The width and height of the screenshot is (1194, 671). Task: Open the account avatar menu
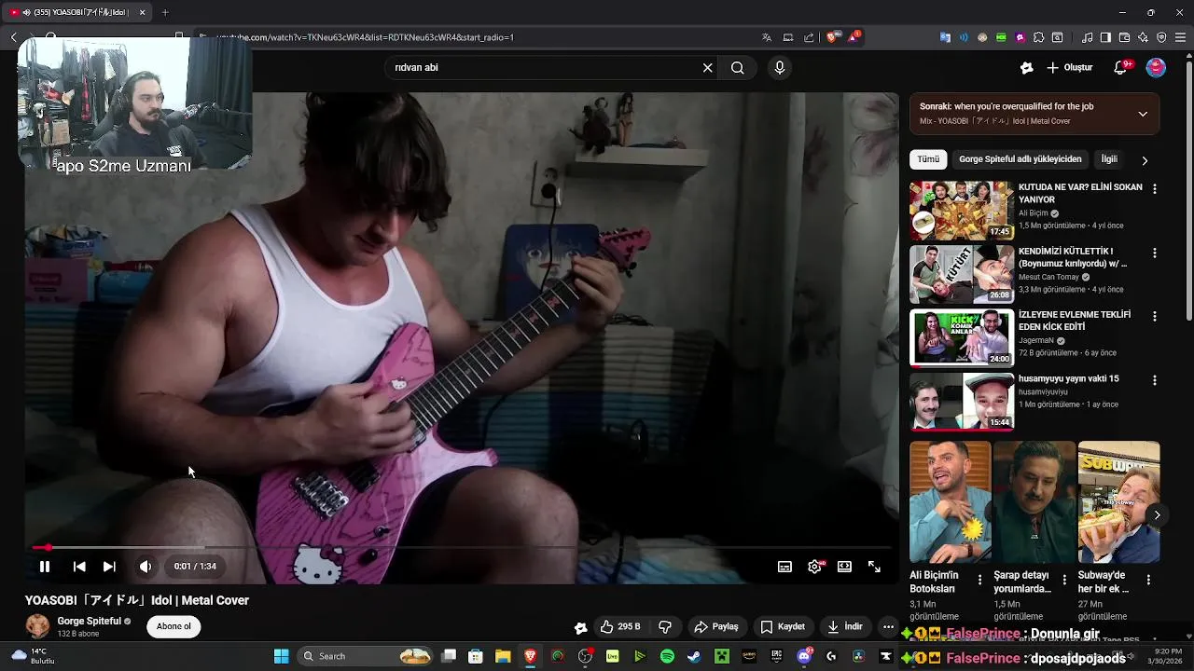1156,67
